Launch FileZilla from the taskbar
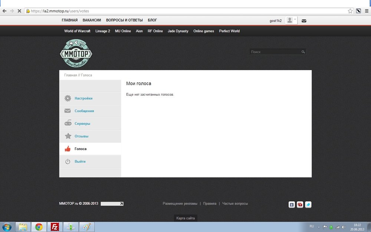Viewport: 371px width, 232px height. 55,227
